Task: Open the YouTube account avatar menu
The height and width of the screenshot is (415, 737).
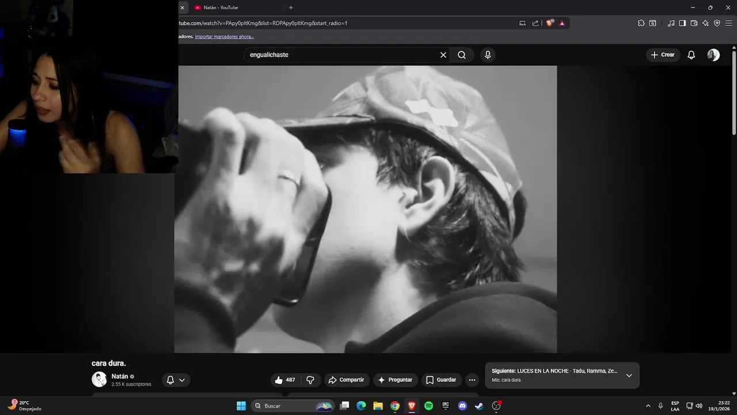Action: [713, 55]
